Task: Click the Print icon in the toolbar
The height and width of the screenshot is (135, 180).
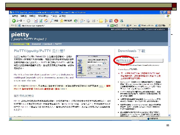Action: pos(88,21)
